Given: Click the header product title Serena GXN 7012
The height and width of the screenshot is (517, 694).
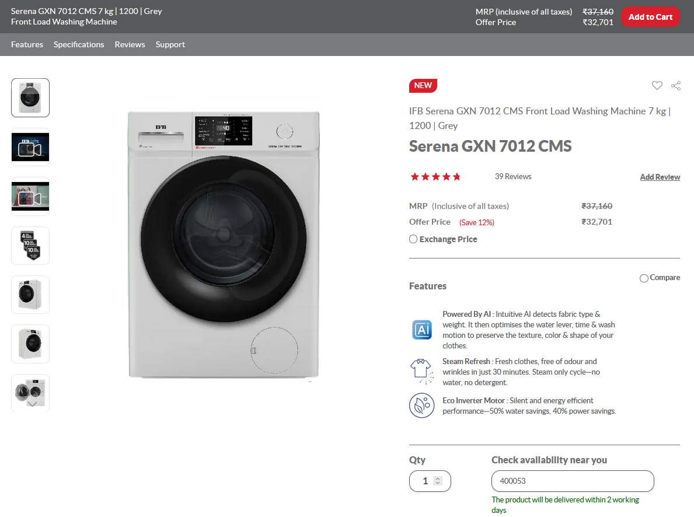Looking at the screenshot, I should (86, 16).
